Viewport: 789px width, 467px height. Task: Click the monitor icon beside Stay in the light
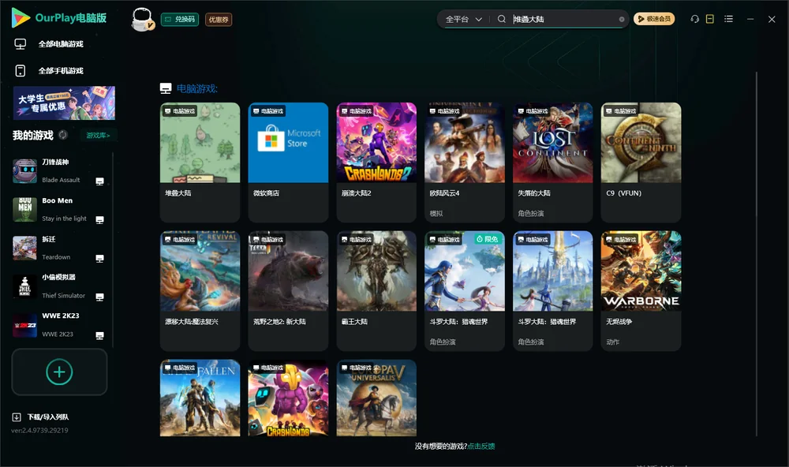[x=99, y=220]
